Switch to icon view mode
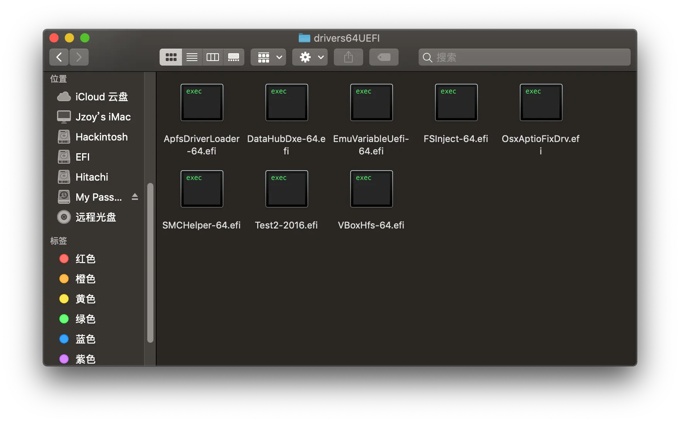680x423 pixels. coord(171,57)
